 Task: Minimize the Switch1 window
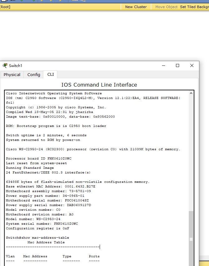(x=164, y=65)
